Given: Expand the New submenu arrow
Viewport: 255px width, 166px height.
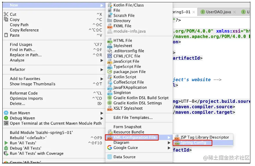Looking at the screenshot, I should coord(102,5).
